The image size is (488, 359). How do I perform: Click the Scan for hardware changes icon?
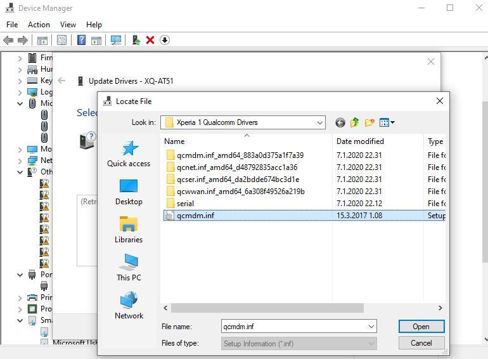click(116, 40)
